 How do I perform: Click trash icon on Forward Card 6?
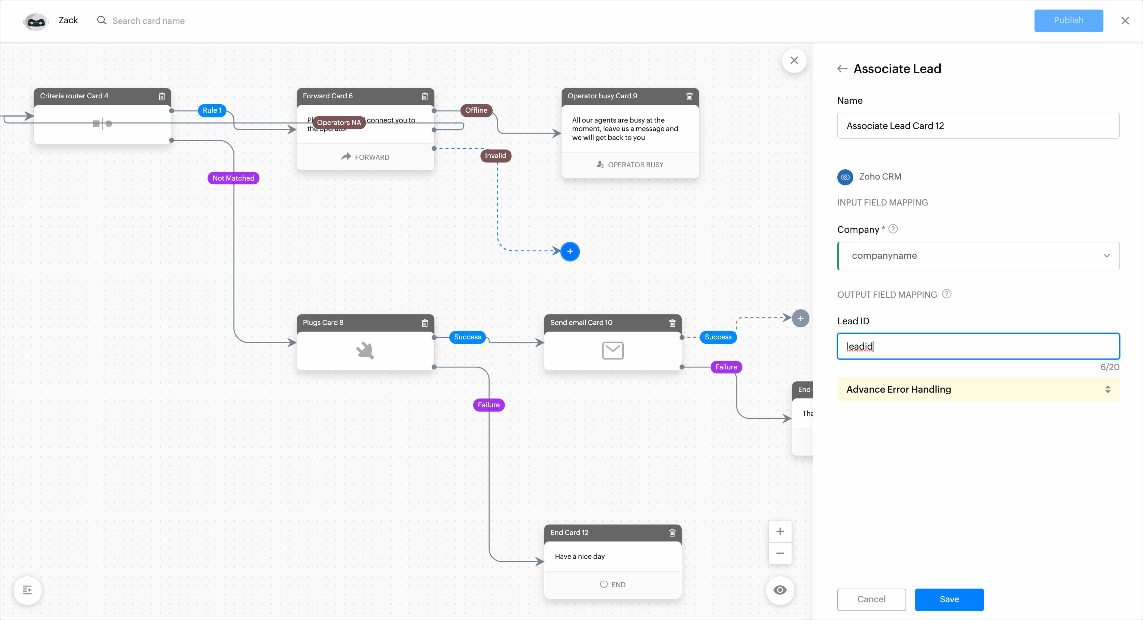point(425,96)
